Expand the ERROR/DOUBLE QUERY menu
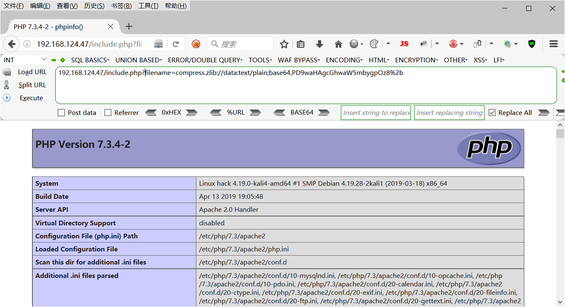The width and height of the screenshot is (565, 307). (205, 60)
